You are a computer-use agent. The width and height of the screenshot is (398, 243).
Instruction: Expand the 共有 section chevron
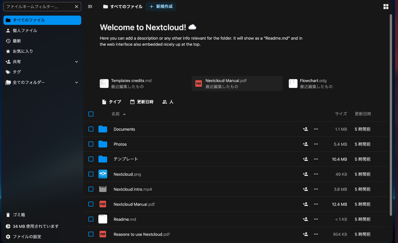coord(76,62)
